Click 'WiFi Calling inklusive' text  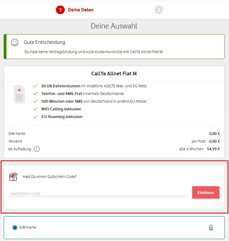[x=61, y=109]
